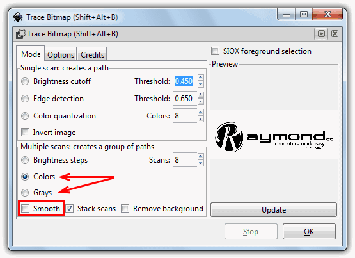This screenshot has width=355, height=258.
Task: Close the Trace Bitmap docked panel
Action: click(335, 34)
